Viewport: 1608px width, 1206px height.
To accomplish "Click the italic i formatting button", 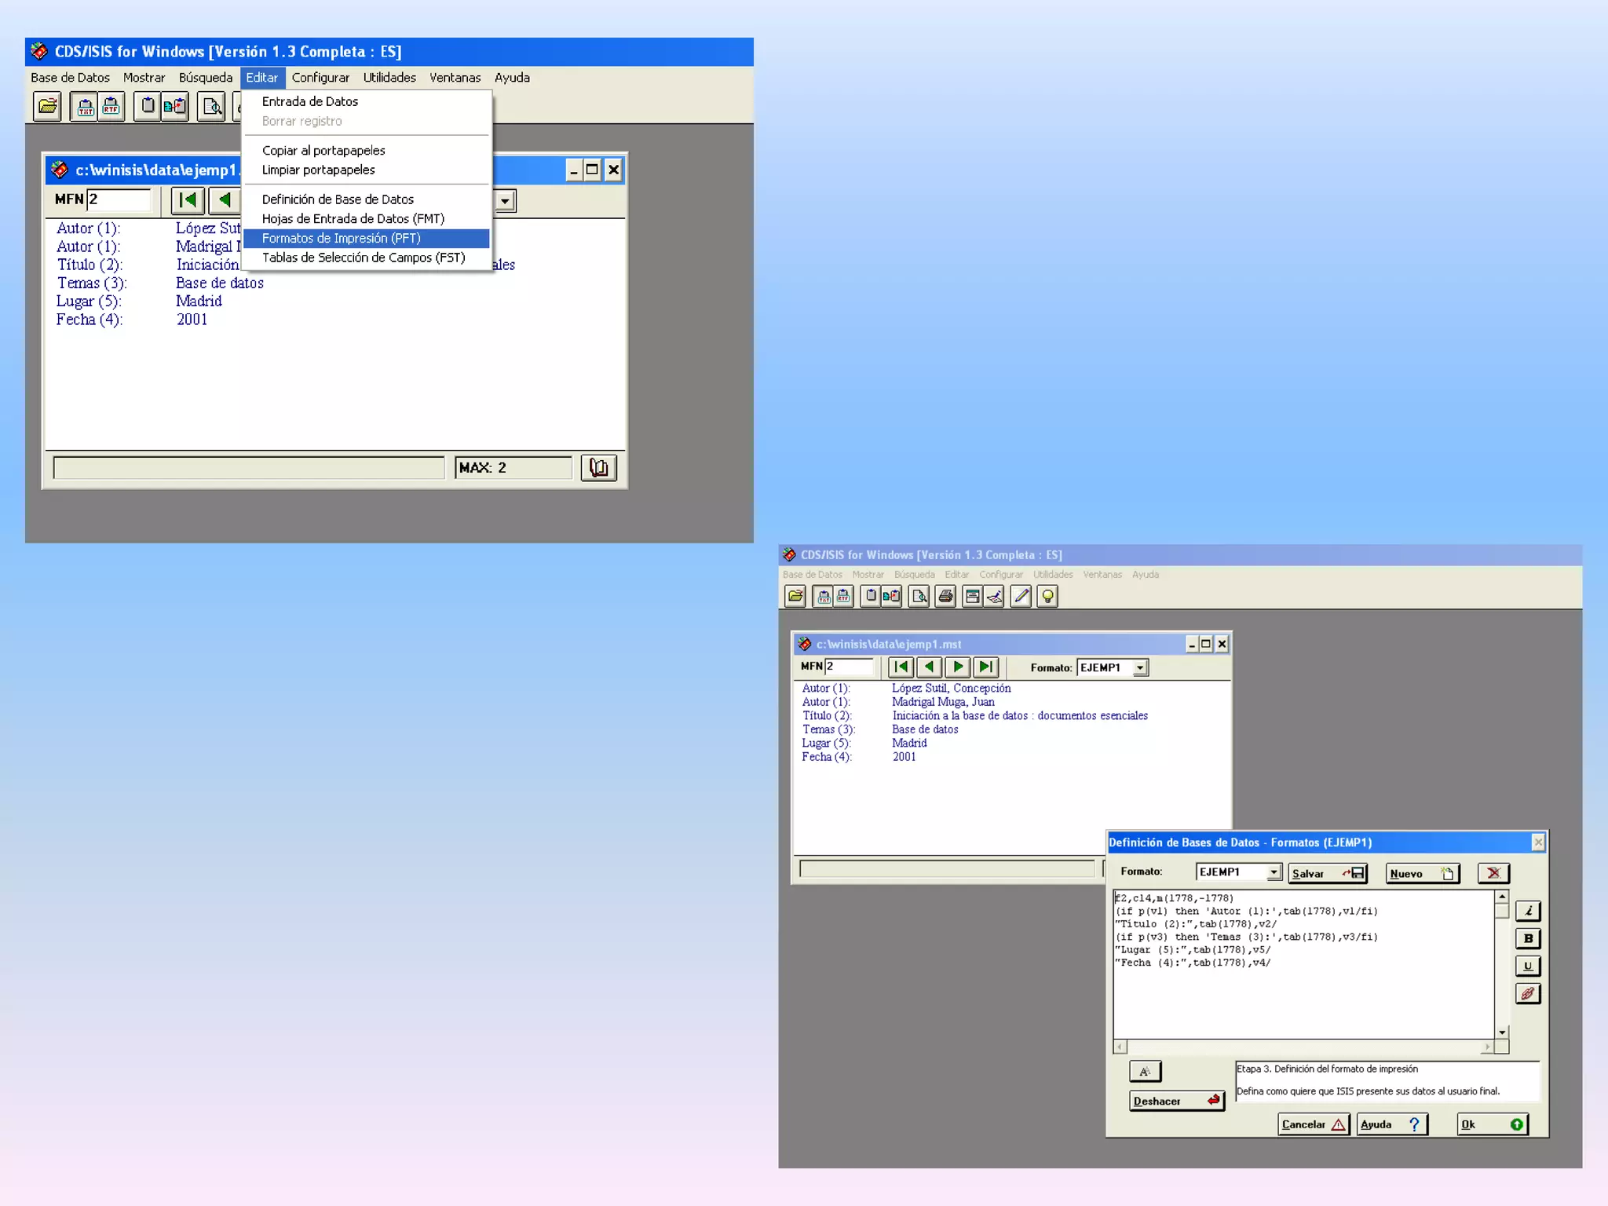I will click(x=1527, y=911).
